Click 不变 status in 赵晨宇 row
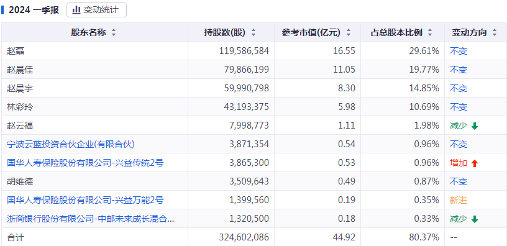 click(459, 88)
